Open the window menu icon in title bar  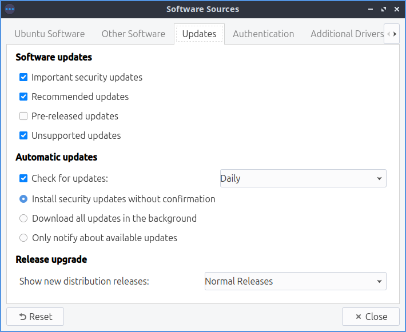tap(10, 9)
